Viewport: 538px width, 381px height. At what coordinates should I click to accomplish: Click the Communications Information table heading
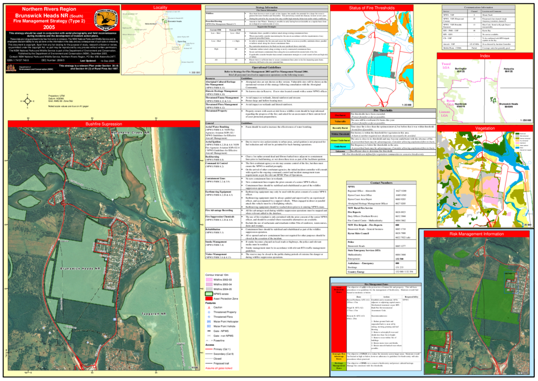point(478,7)
